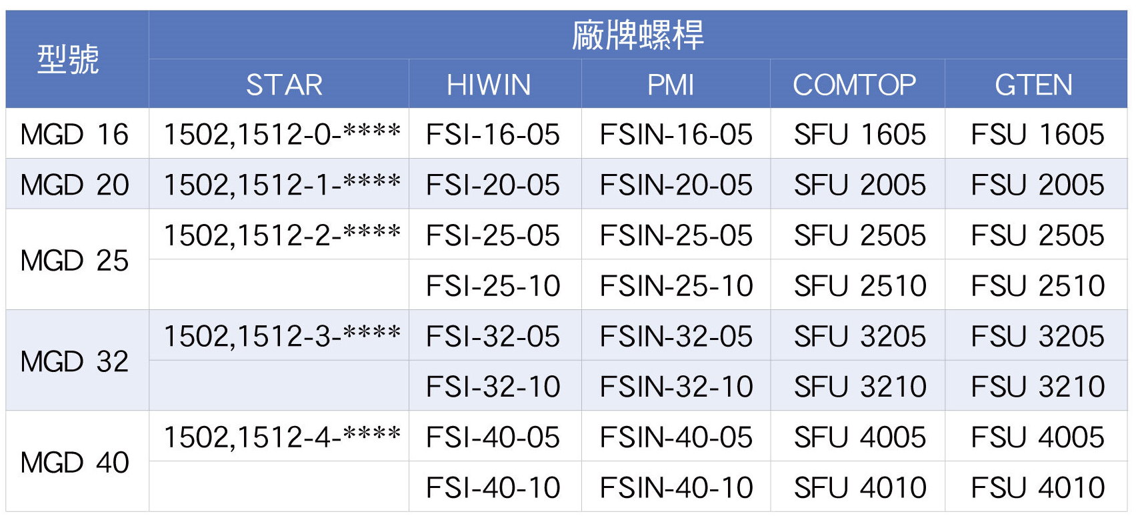Select the FSI-40-05 cell
This screenshot has height=516, width=1136.
pos(493,437)
